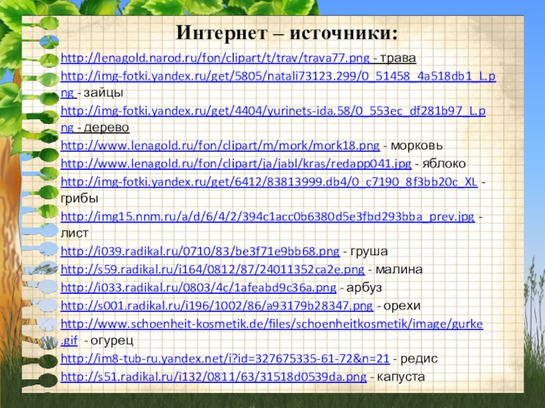Click the word "капуста"
This screenshot has height=408, width=545.
(401, 377)
